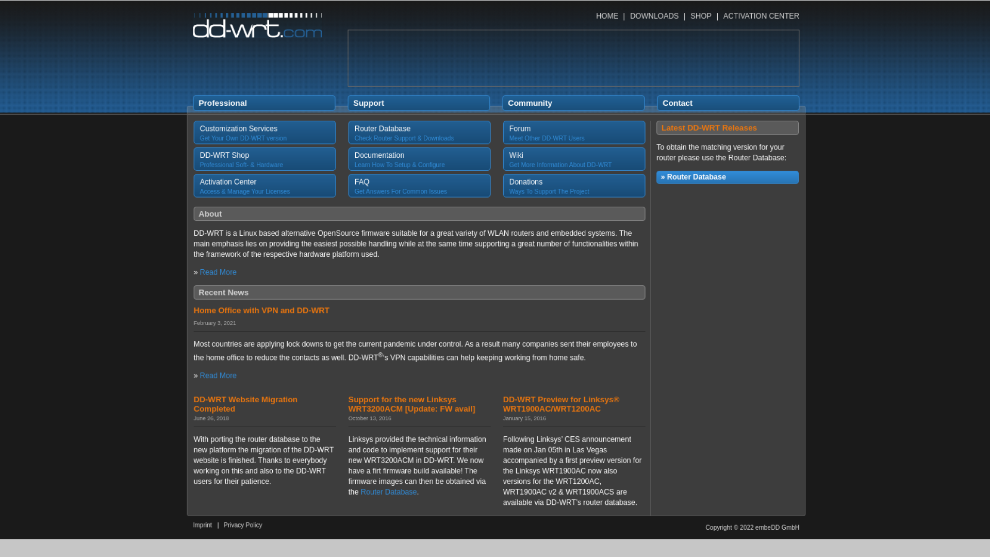
Task: Select the Professional section tab
Action: 264,103
